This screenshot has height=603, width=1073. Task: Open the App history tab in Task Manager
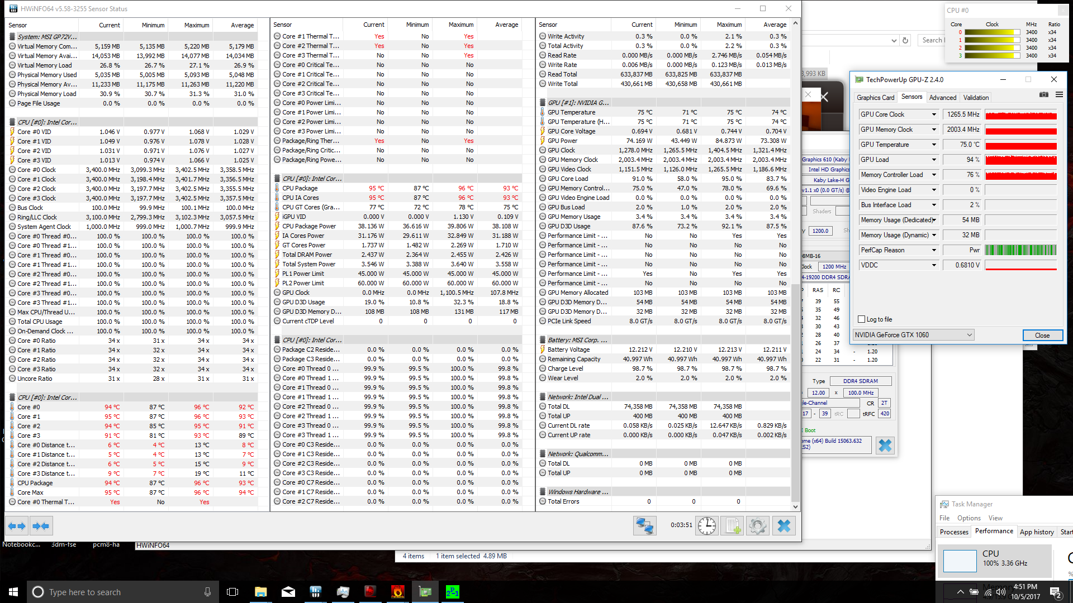1036,532
